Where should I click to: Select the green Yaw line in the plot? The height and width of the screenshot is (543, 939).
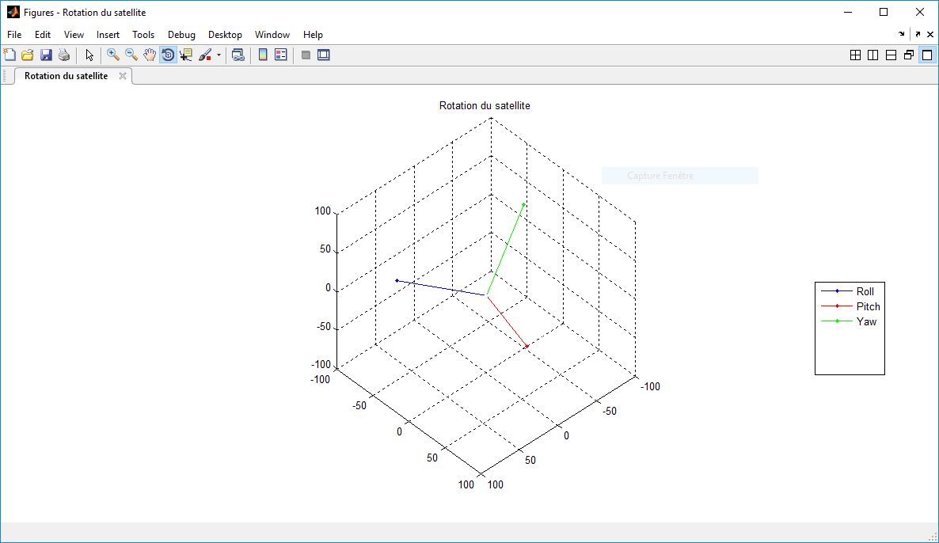pos(505,249)
